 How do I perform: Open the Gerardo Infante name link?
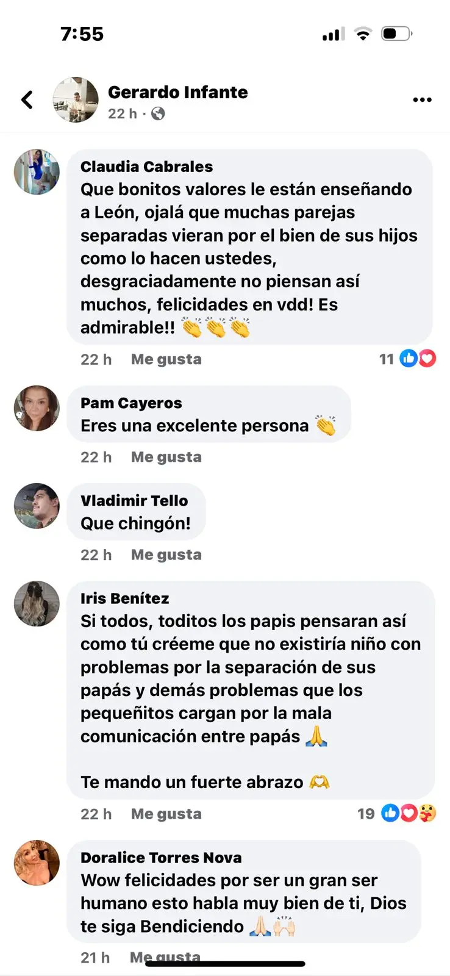pos(178,92)
